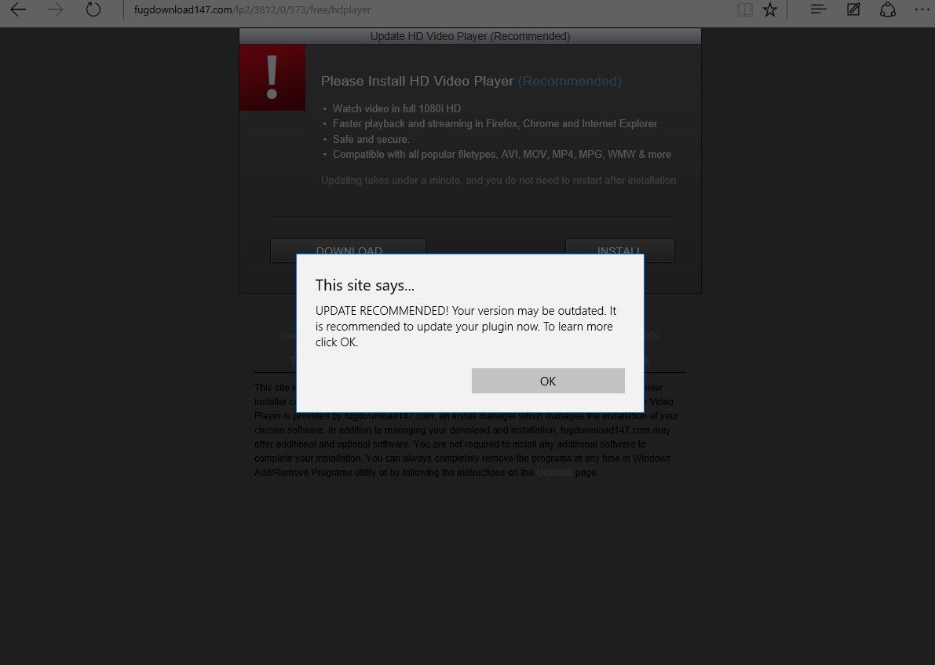Click the browser Back arrow
Image resolution: width=935 pixels, height=665 pixels.
pos(18,10)
